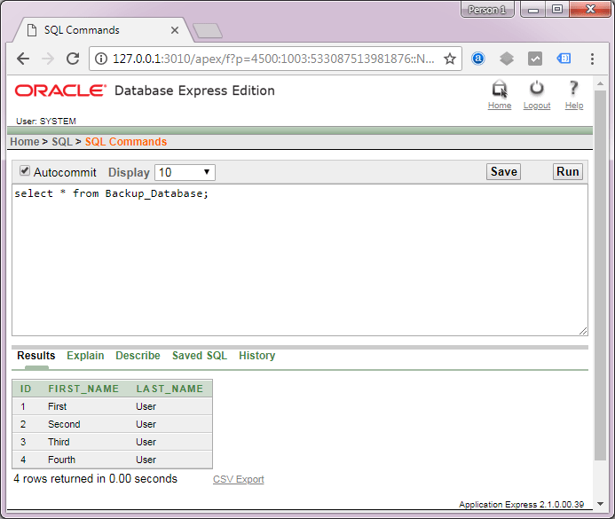The width and height of the screenshot is (615, 519).
Task: Click the browser Forward arrow
Action: tap(48, 59)
